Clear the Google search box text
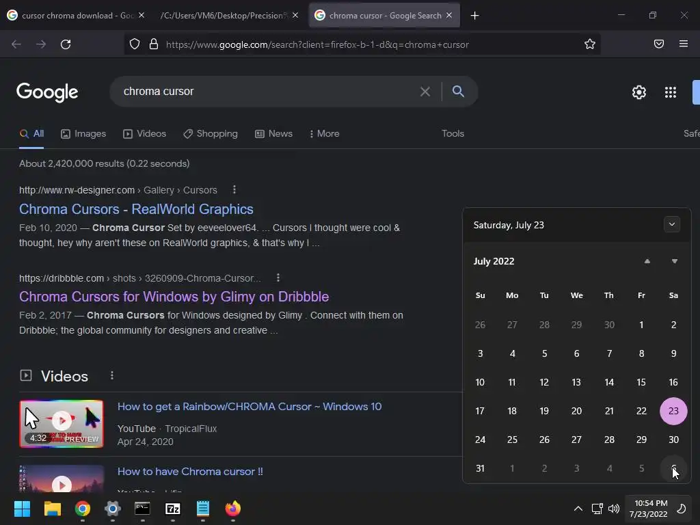The height and width of the screenshot is (525, 700). (x=425, y=92)
